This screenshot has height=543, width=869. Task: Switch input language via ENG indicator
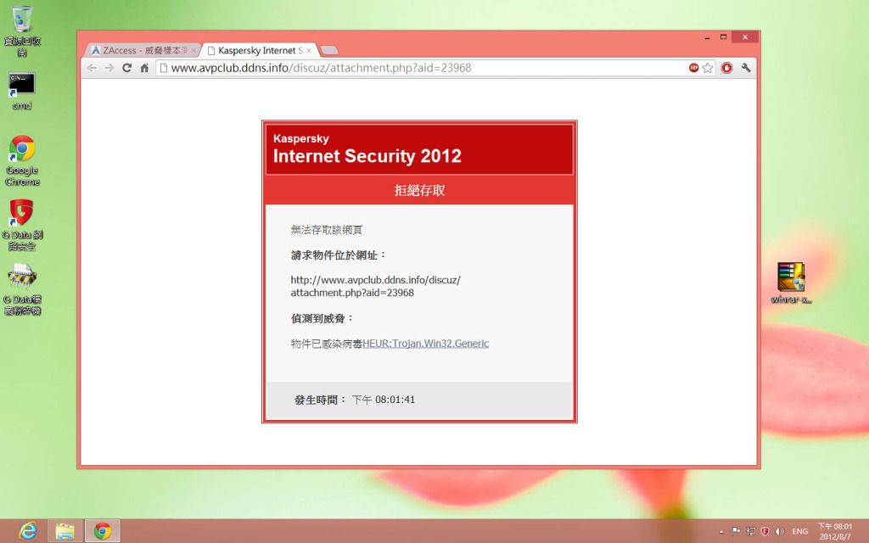tap(799, 531)
